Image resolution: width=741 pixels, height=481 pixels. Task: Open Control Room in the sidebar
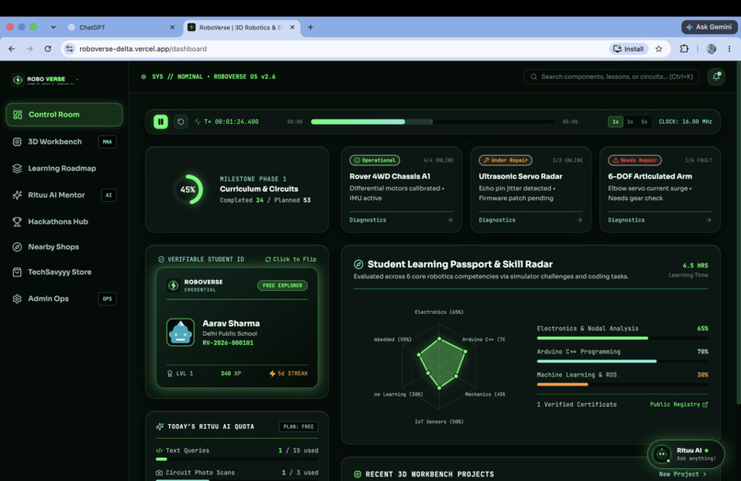[x=63, y=115]
